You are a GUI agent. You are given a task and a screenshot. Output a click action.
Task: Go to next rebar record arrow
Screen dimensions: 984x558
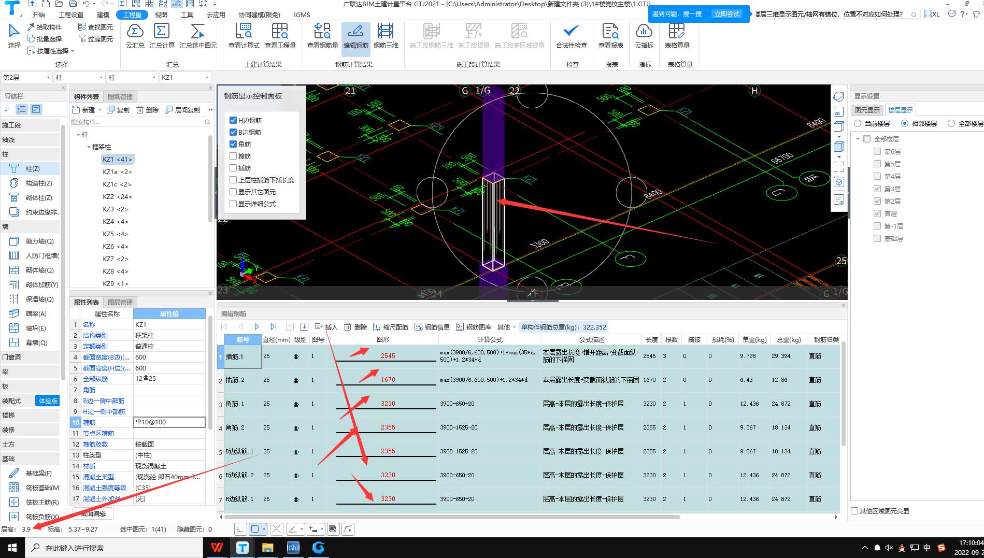click(256, 326)
